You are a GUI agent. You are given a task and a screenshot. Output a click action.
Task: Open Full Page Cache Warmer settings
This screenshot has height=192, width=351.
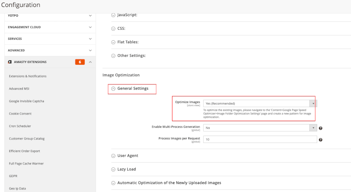tap(26, 164)
